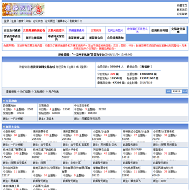Open the red 交易规则 notice

click(x=96, y=30)
